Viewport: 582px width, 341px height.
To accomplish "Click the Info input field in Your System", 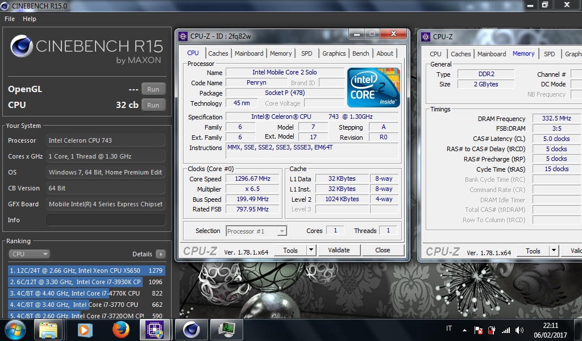I will pos(105,220).
